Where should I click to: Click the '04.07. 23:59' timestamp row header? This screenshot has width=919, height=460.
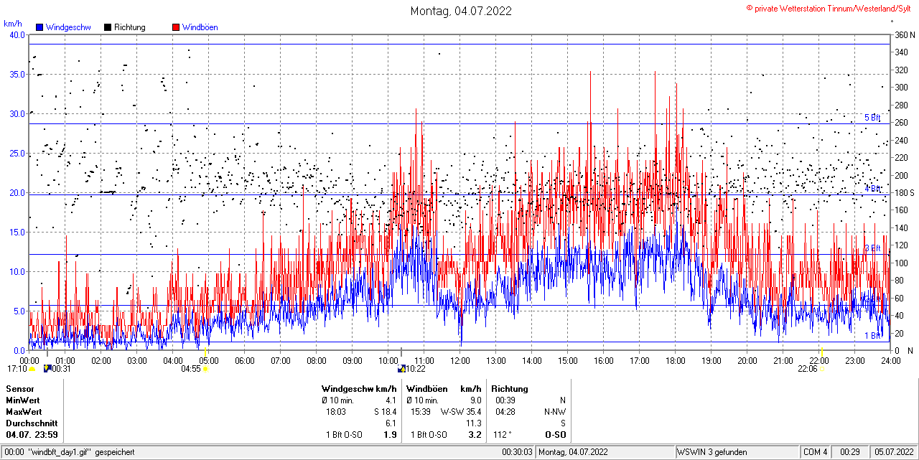32,435
